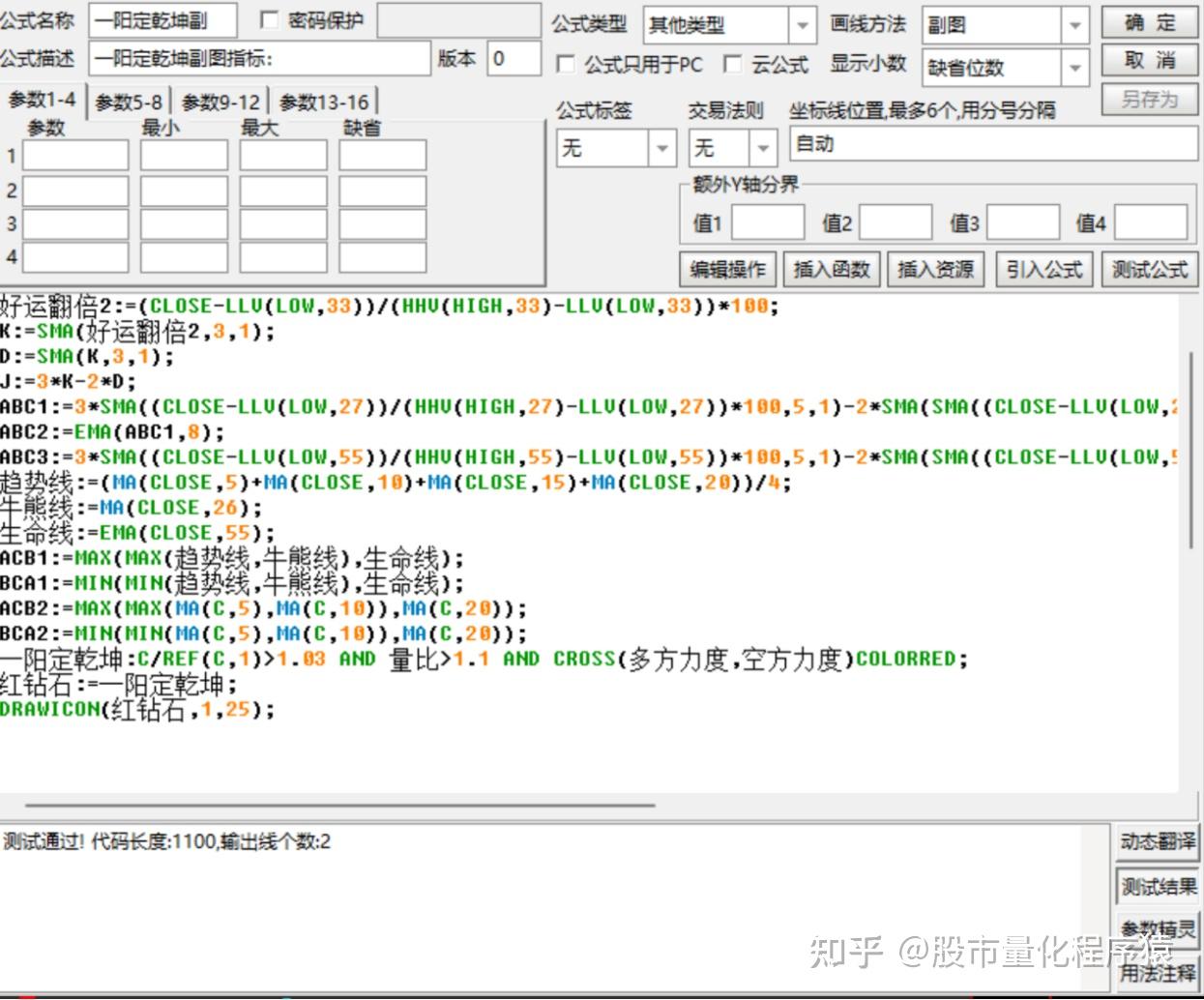Switch to the 参数5-8 tab
1204x1000 pixels.
[x=129, y=102]
